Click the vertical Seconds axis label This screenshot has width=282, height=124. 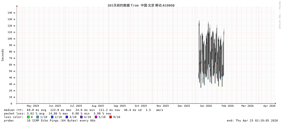(x=3, y=55)
